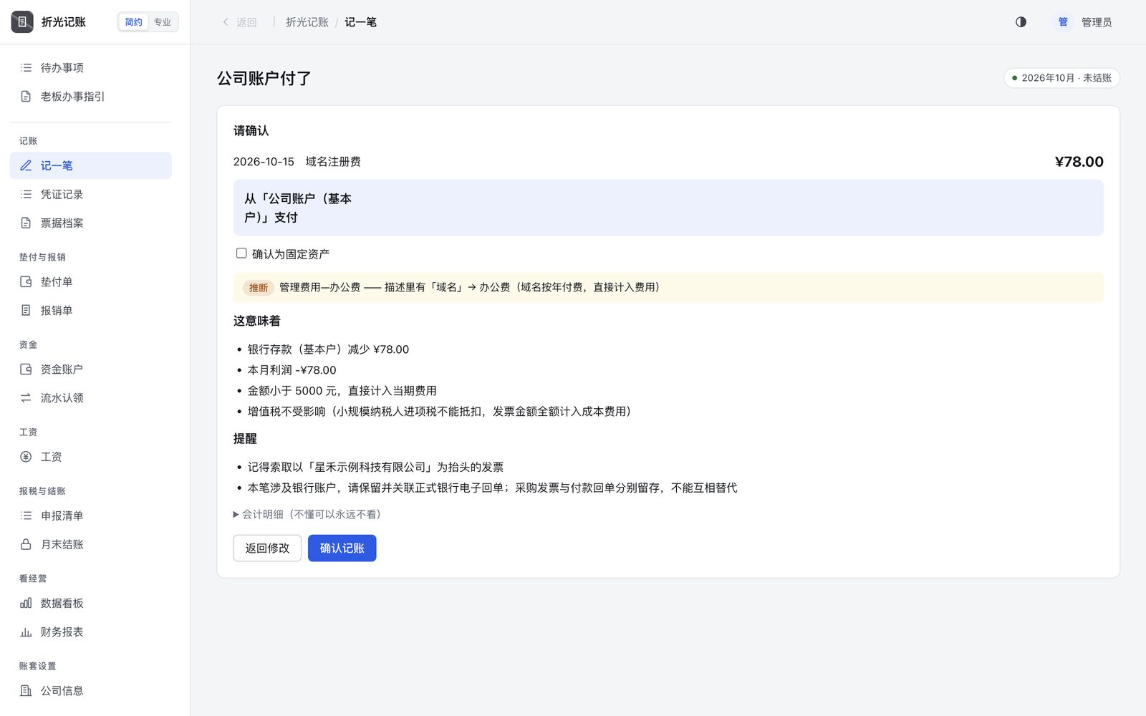The height and width of the screenshot is (716, 1146).
Task: Switch to 简约 mode
Action: pos(133,22)
